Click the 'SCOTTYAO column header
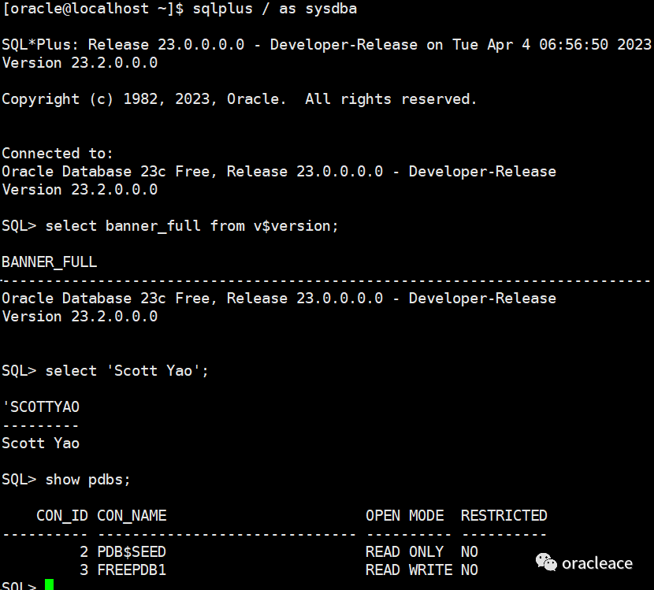This screenshot has width=654, height=590. [x=41, y=407]
